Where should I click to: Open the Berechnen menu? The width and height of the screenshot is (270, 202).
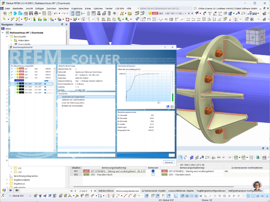64,8
